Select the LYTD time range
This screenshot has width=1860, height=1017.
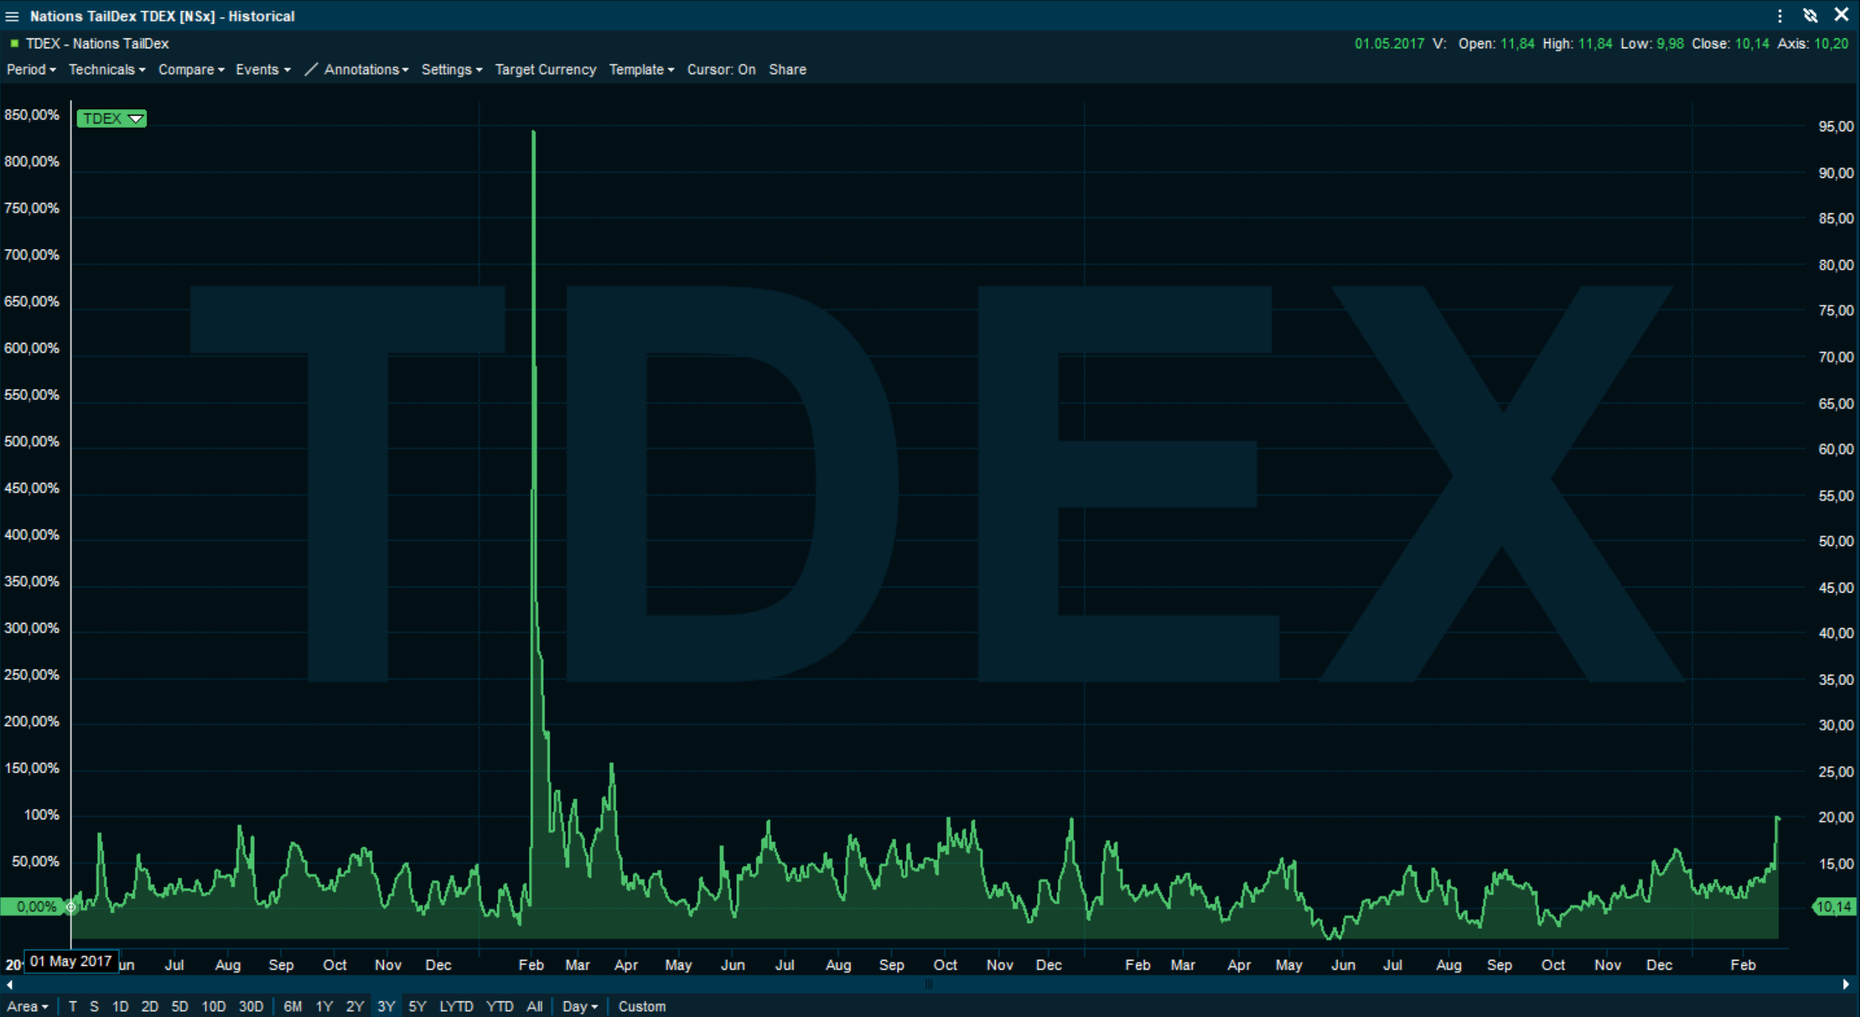tap(456, 1007)
